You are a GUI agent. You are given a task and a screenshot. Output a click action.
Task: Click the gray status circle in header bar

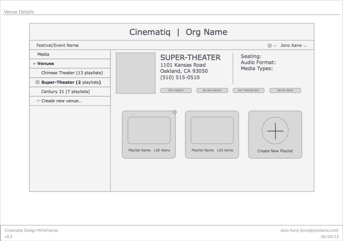(x=270, y=46)
